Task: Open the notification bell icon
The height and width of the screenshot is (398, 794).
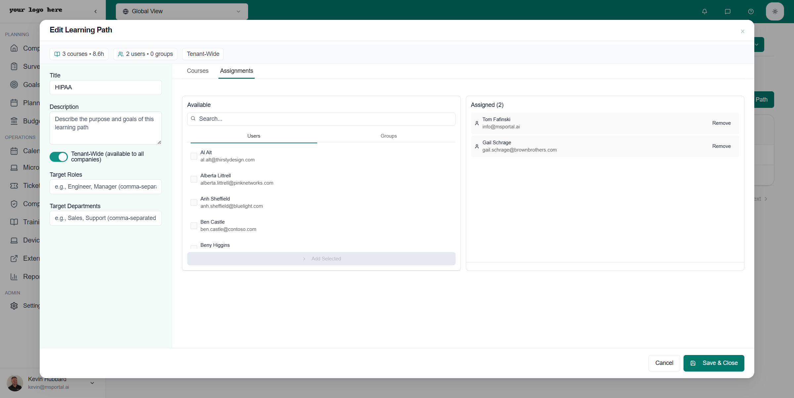Action: pyautogui.click(x=704, y=11)
